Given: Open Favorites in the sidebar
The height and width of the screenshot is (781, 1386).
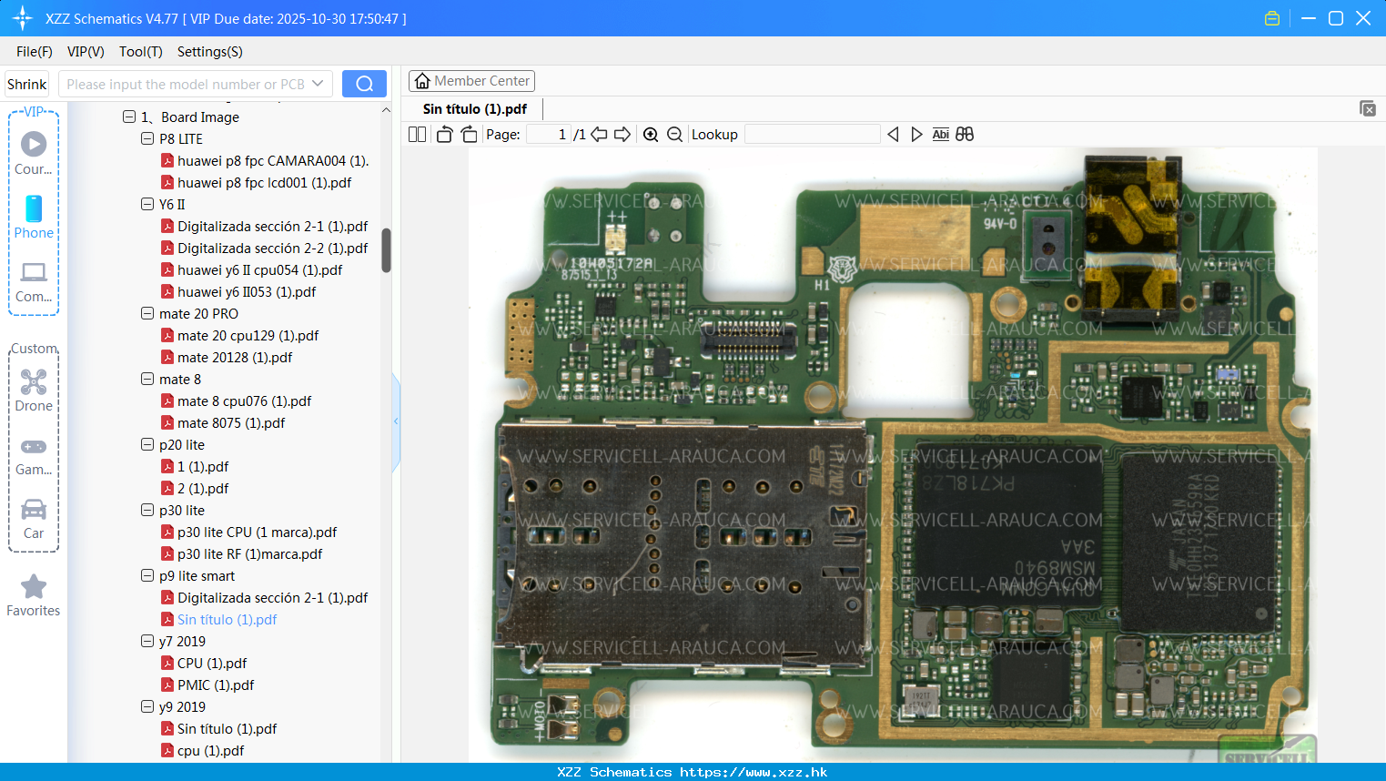Looking at the screenshot, I should click(34, 595).
